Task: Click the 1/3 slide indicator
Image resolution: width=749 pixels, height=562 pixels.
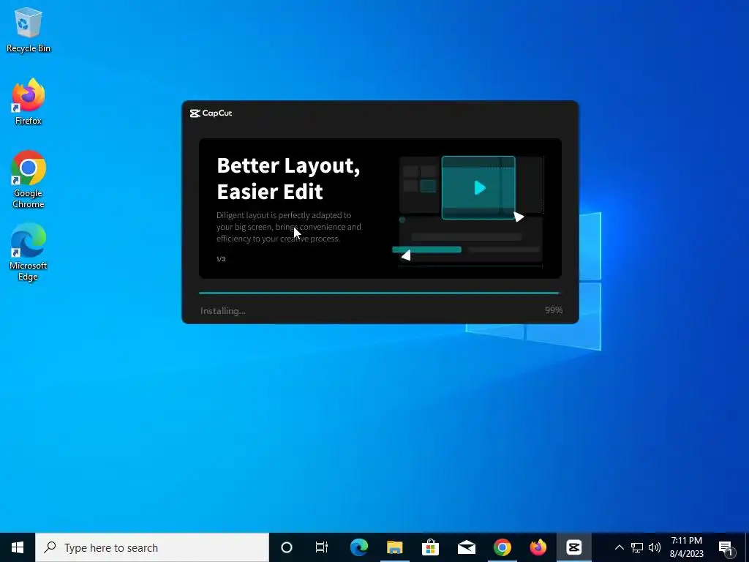Action: 221,259
